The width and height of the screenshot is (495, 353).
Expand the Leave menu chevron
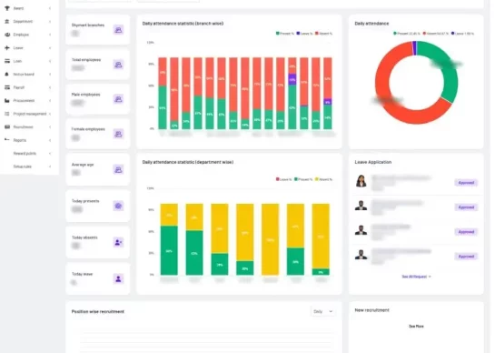point(50,47)
